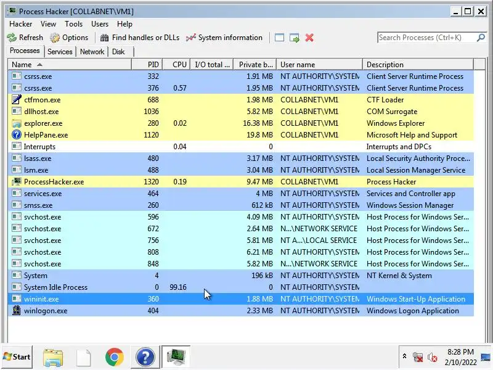Image resolution: width=493 pixels, height=370 pixels.
Task: Click the explorer.exe folder icon
Action: 17,123
